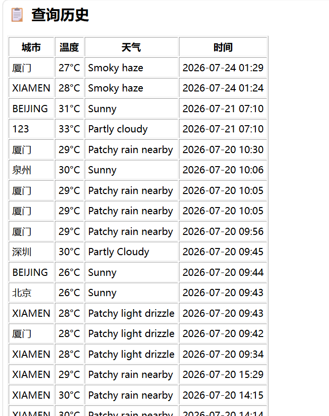Image resolution: width=329 pixels, height=416 pixels.
Task: Click the Partly cloudy weather cell
Action: pyautogui.click(x=131, y=129)
